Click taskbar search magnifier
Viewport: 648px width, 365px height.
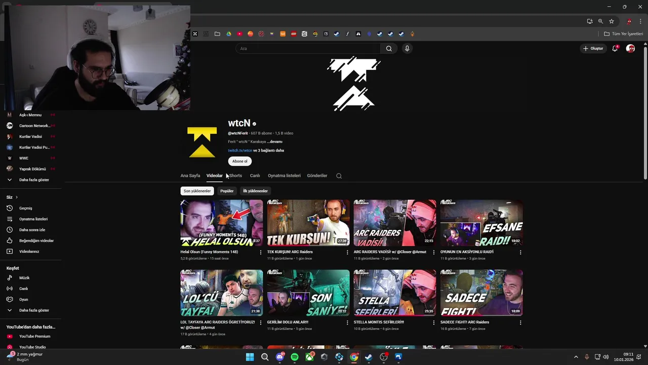tap(265, 357)
